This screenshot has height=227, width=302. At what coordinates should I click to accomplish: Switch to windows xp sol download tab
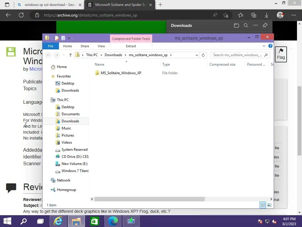tap(49, 5)
